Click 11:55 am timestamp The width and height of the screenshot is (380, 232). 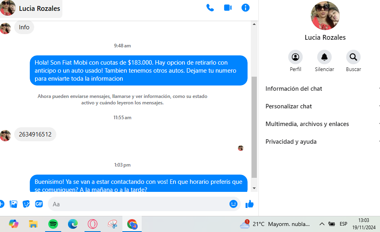(x=122, y=118)
